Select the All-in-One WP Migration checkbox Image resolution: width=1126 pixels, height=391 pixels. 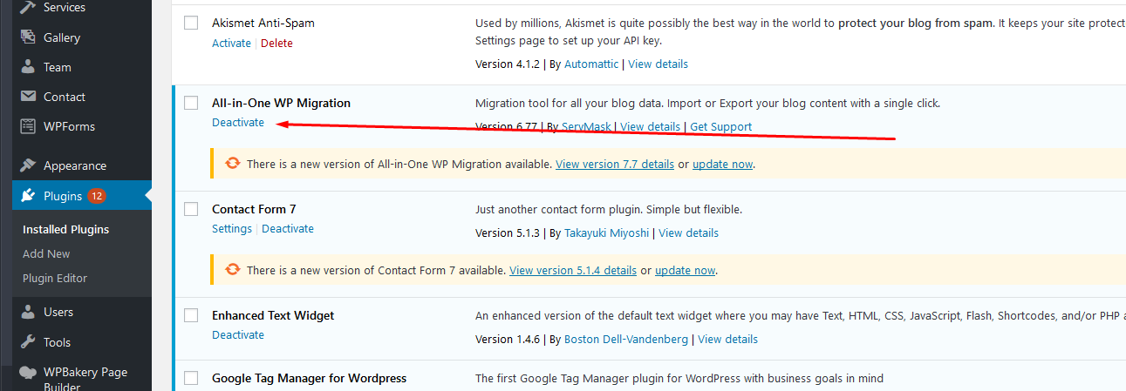coord(191,104)
